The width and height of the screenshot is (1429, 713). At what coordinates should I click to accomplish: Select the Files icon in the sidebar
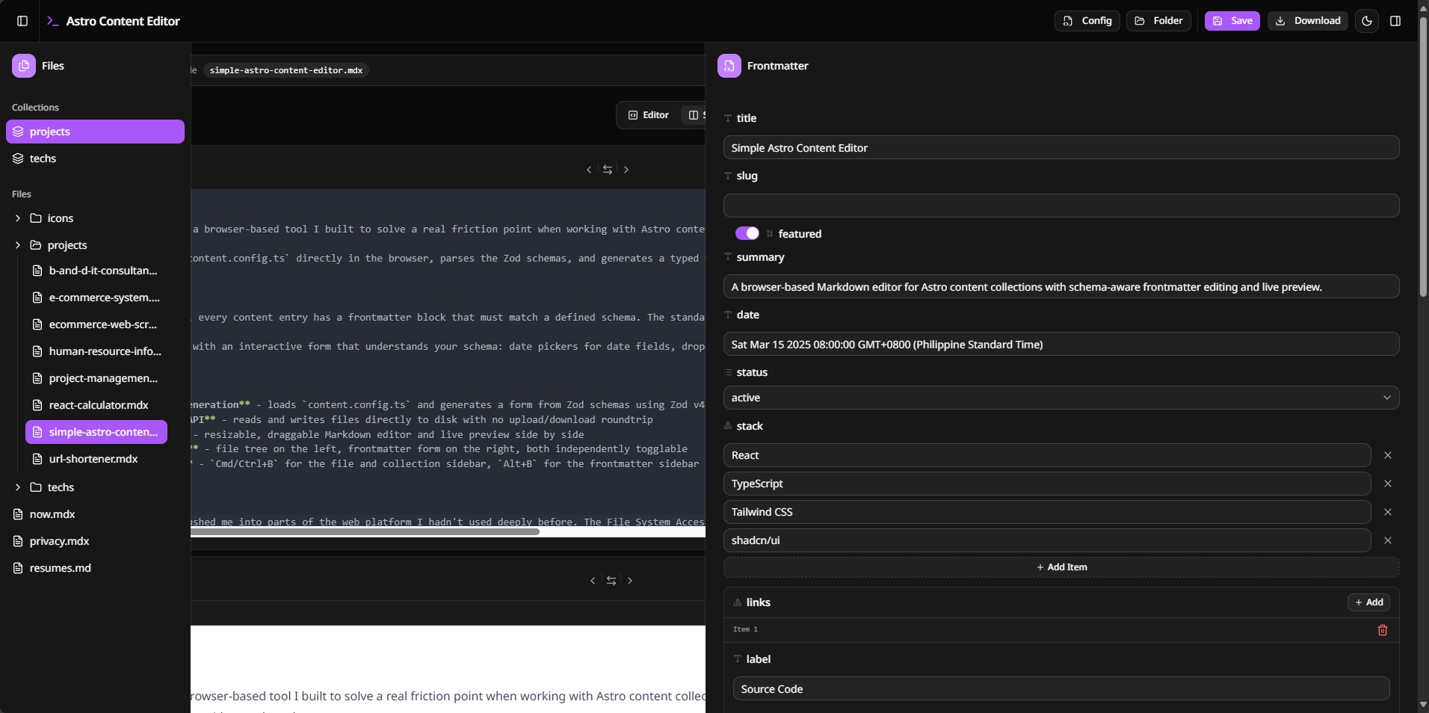point(25,66)
